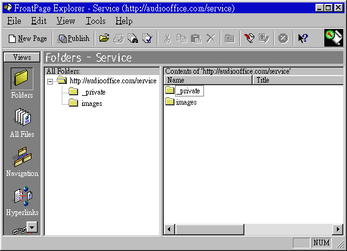The width and height of the screenshot is (347, 251).
Task: Click the FrontPage Explorer title bar icon
Action: [8, 8]
